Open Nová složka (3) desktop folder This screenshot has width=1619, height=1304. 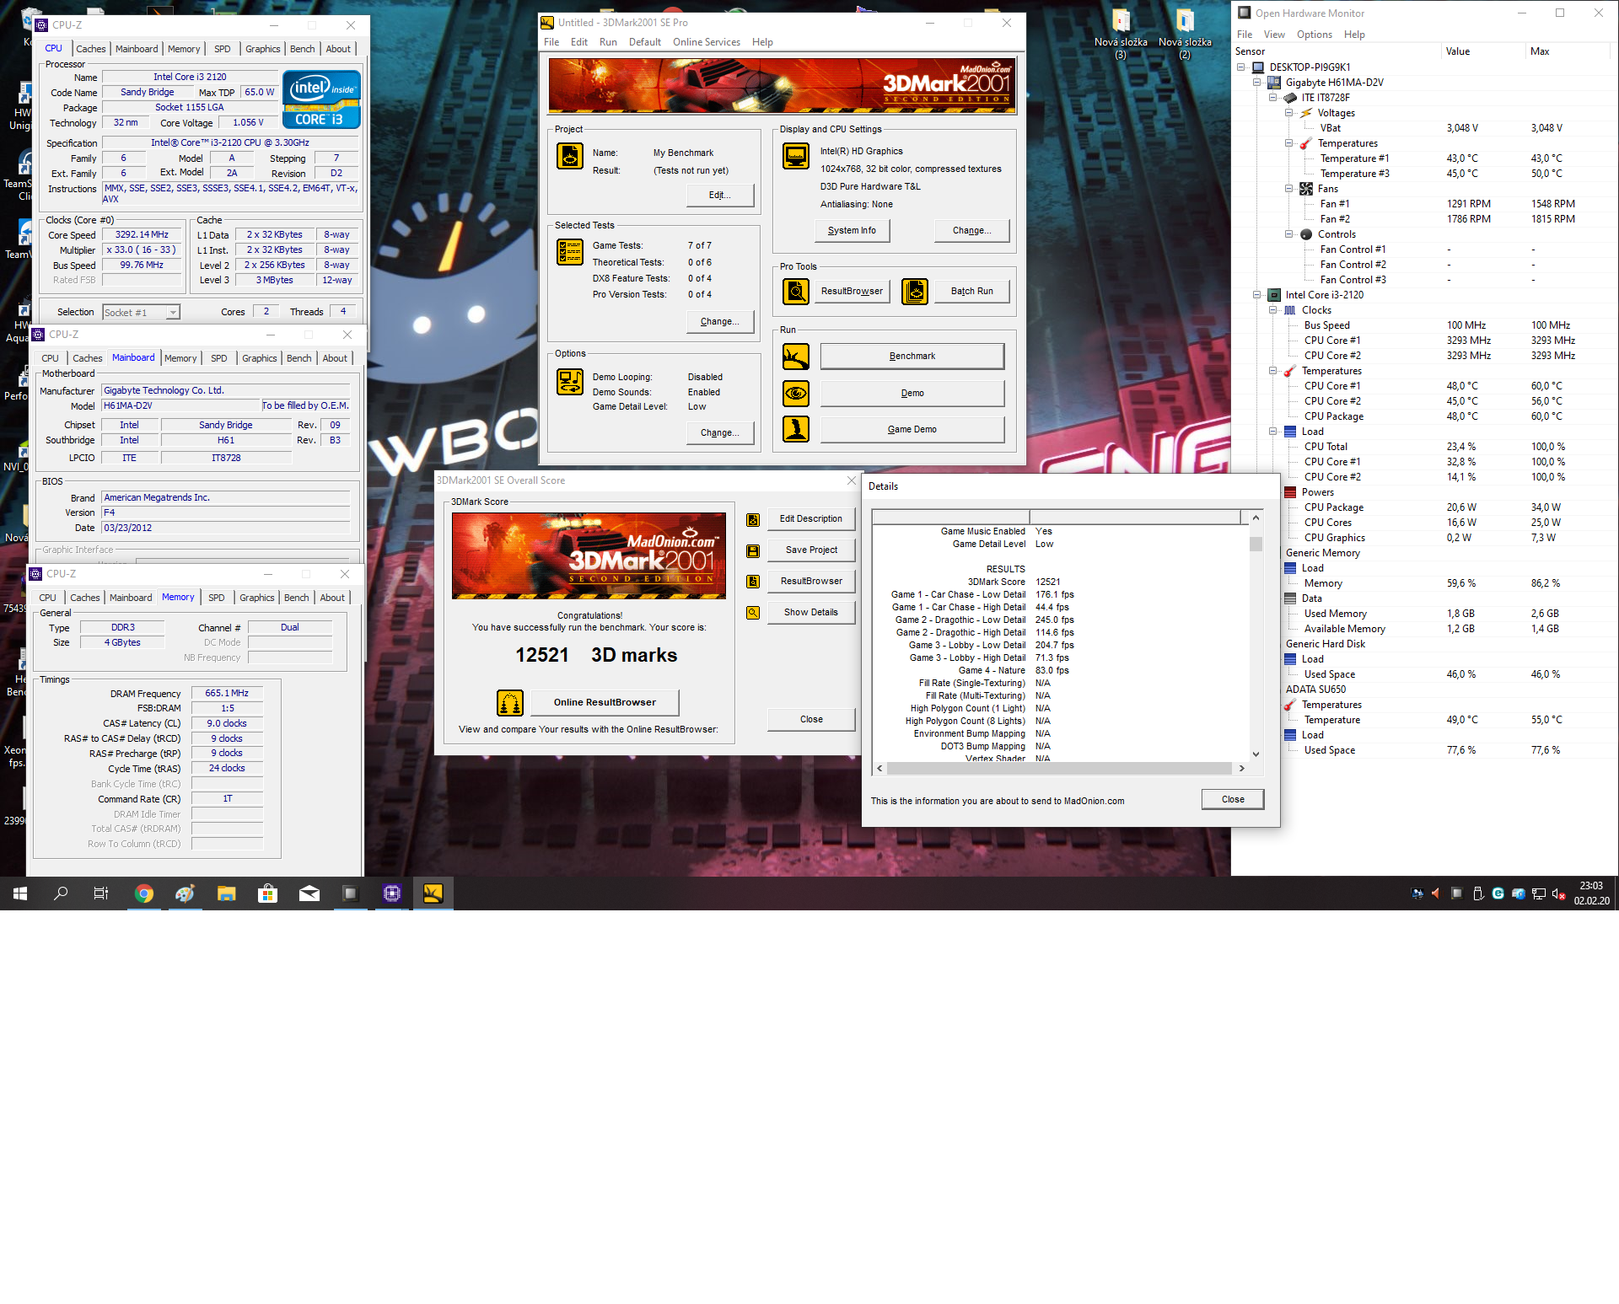click(1121, 34)
